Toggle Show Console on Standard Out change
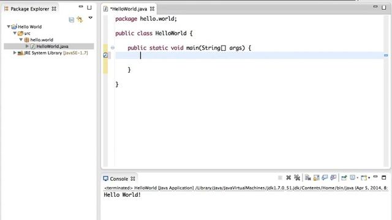Viewport: 392px width, 220px height. coord(325,178)
